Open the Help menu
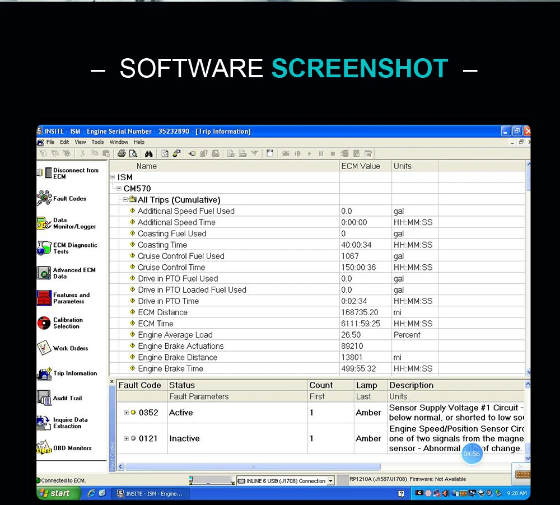Image resolution: width=560 pixels, height=505 pixels. tap(139, 142)
